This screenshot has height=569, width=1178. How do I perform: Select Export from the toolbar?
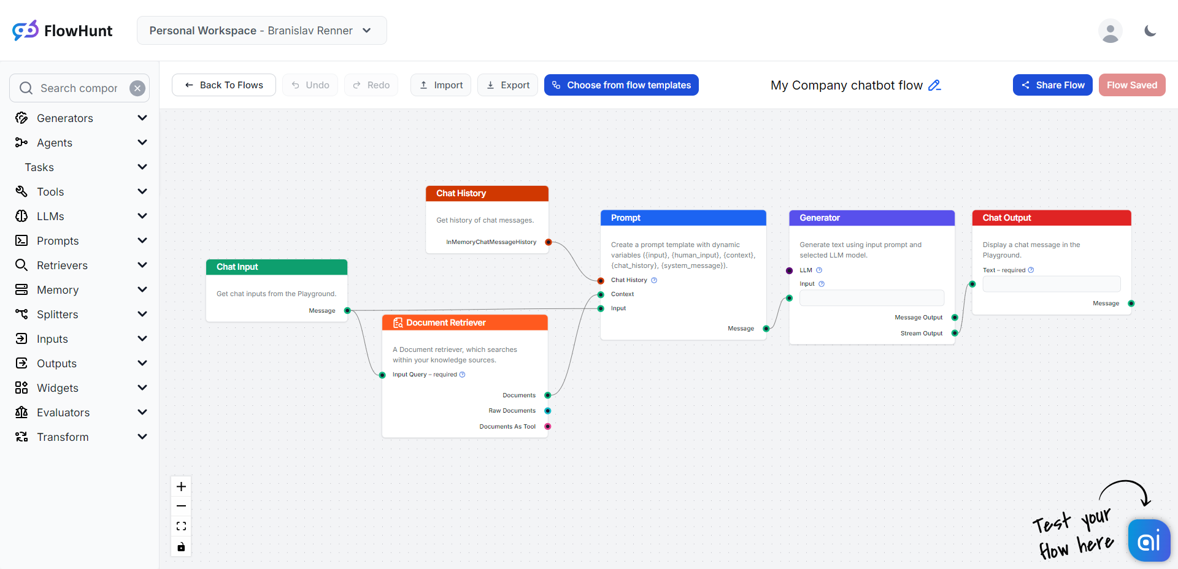click(x=507, y=85)
